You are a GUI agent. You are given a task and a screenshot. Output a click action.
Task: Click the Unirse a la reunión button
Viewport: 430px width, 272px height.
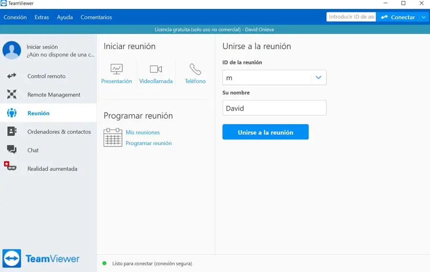[266, 132]
